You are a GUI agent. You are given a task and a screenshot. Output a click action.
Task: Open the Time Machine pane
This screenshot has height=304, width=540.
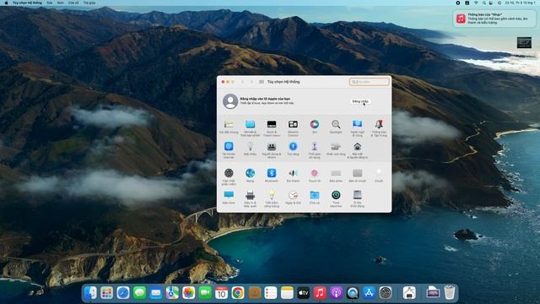click(336, 195)
